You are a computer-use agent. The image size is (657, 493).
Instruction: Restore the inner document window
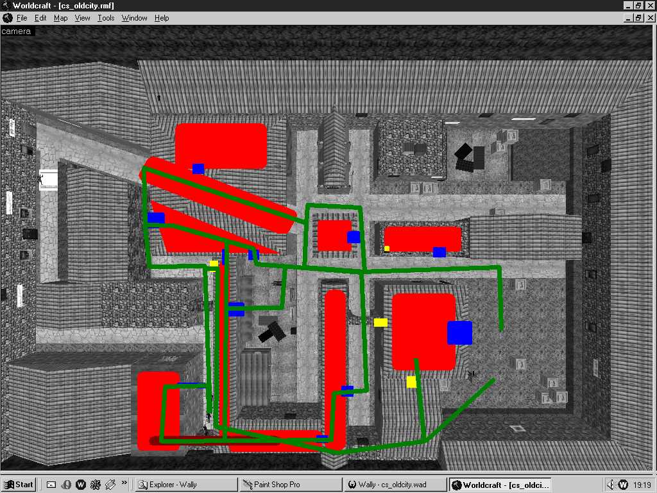[638, 18]
